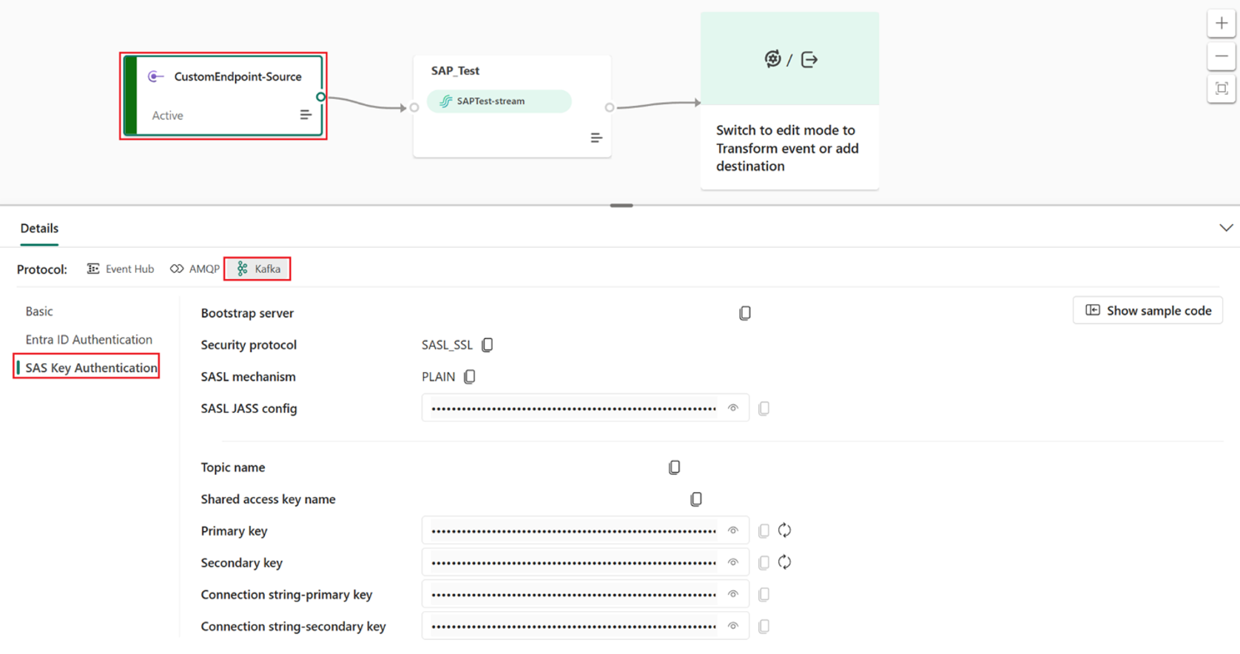
Task: Reveal the Secondary key value
Action: [x=733, y=562]
